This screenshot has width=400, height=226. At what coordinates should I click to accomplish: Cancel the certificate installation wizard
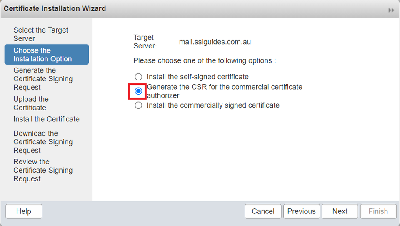263,211
